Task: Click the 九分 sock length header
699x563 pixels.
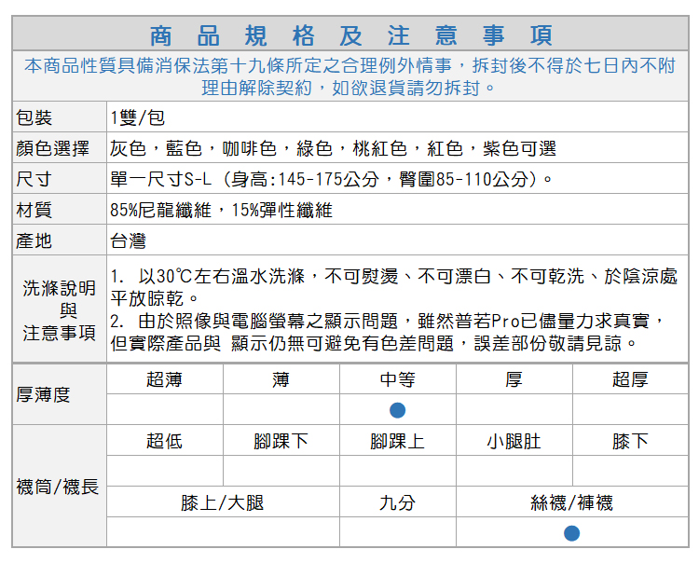Action: click(x=398, y=502)
